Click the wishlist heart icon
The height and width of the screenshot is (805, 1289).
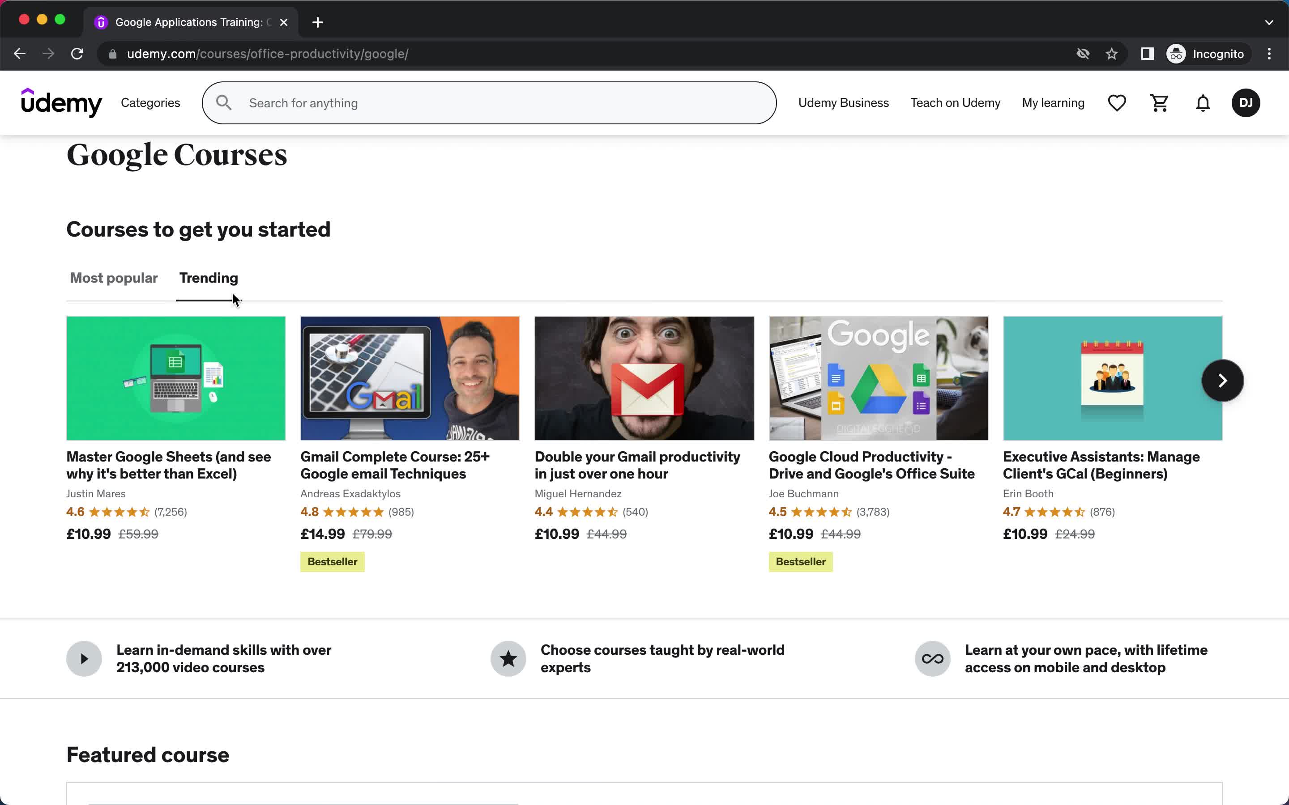(x=1116, y=102)
